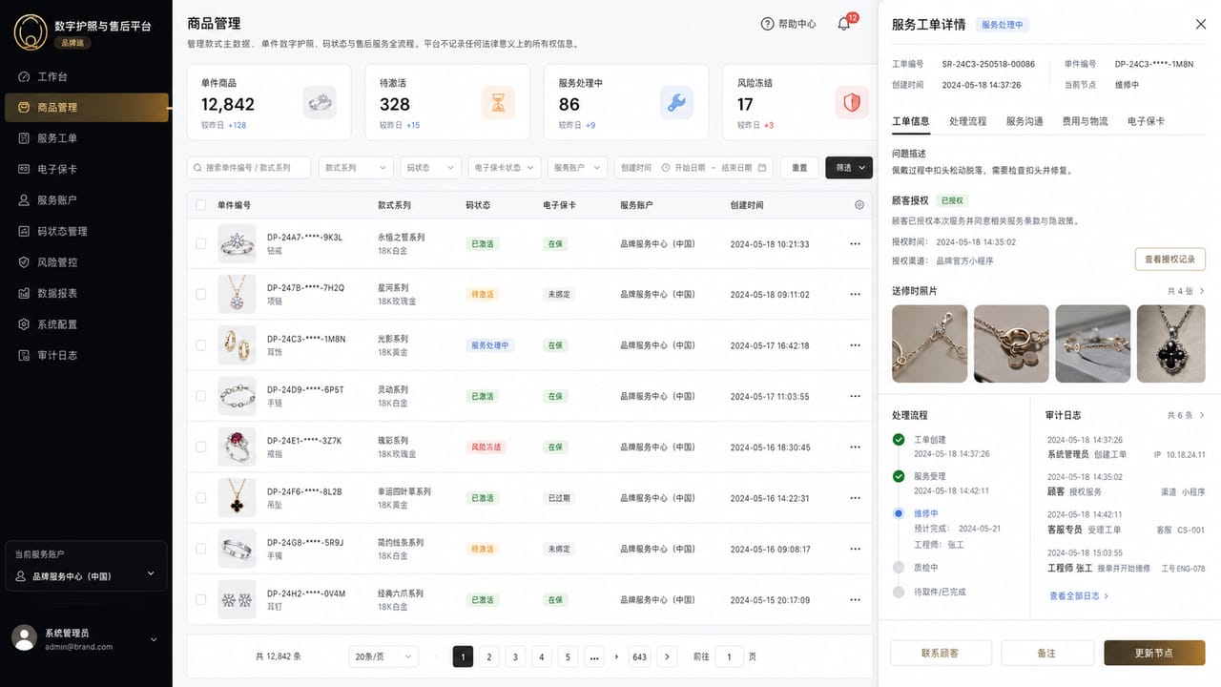Click the wrench icon on 服务处理中 card
This screenshot has width=1221, height=687.
coord(676,102)
